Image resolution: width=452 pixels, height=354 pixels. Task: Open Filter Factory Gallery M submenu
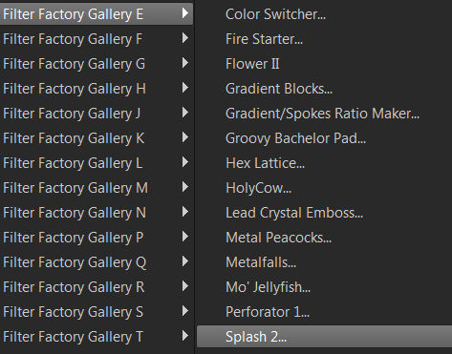97,188
